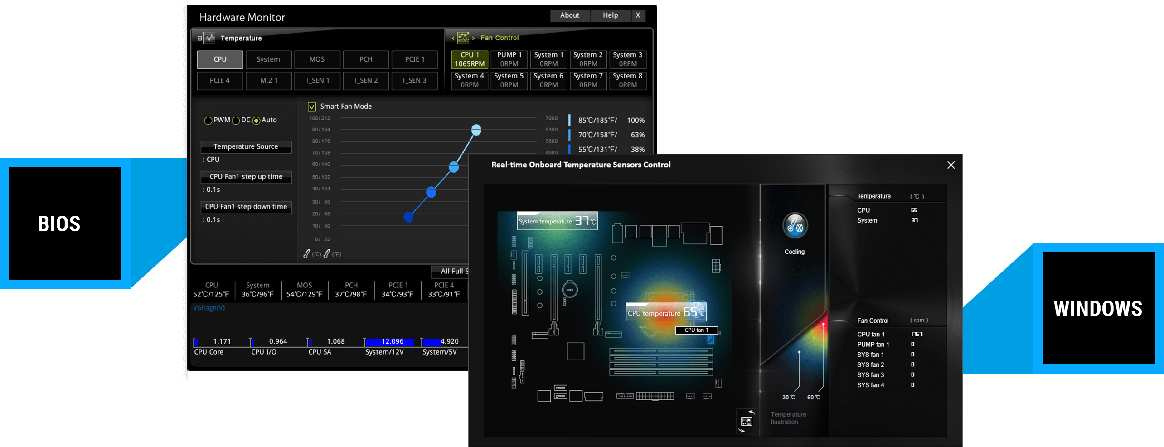The height and width of the screenshot is (447, 1164).
Task: Click the Fan Control panel icon
Action: pyautogui.click(x=463, y=38)
